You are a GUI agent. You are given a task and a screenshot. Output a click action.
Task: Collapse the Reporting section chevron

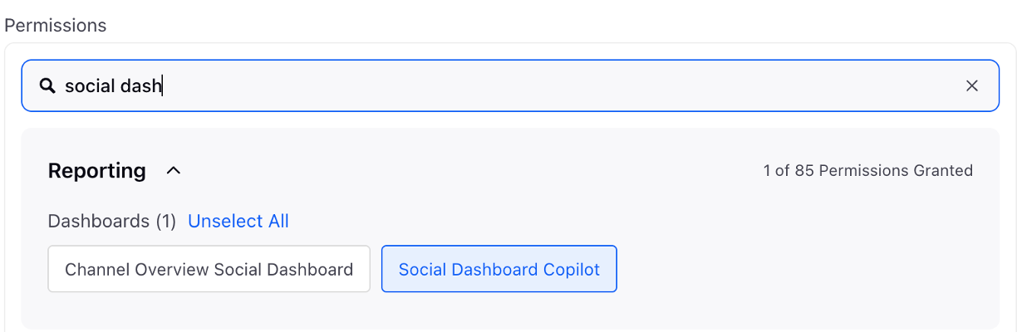click(x=173, y=171)
